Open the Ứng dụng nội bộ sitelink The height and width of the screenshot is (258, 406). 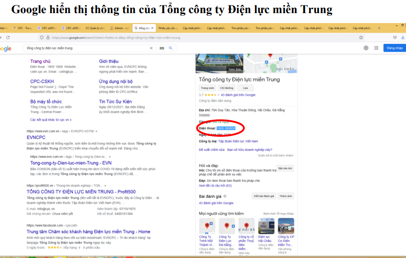[x=115, y=81]
